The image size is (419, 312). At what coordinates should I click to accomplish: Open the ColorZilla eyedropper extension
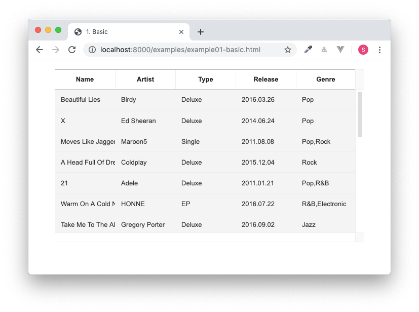coord(308,50)
